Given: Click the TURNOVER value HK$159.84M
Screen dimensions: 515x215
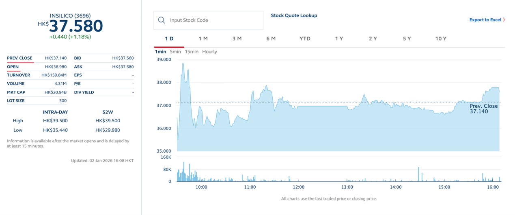Looking at the screenshot, I should (x=54, y=75).
